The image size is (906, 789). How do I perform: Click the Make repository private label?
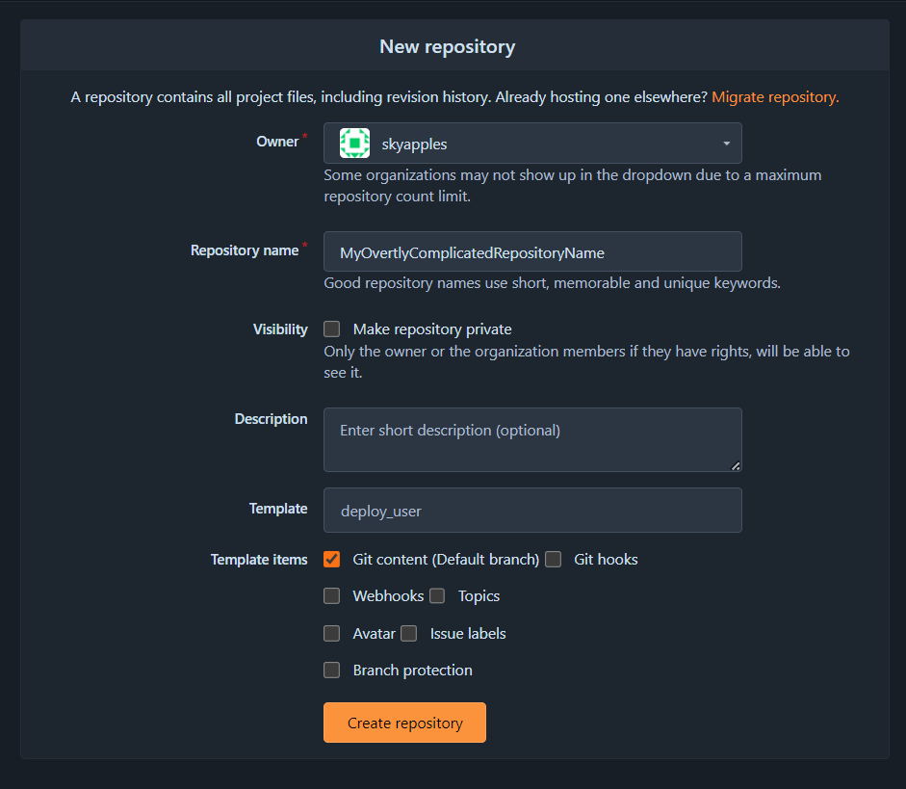[432, 329]
